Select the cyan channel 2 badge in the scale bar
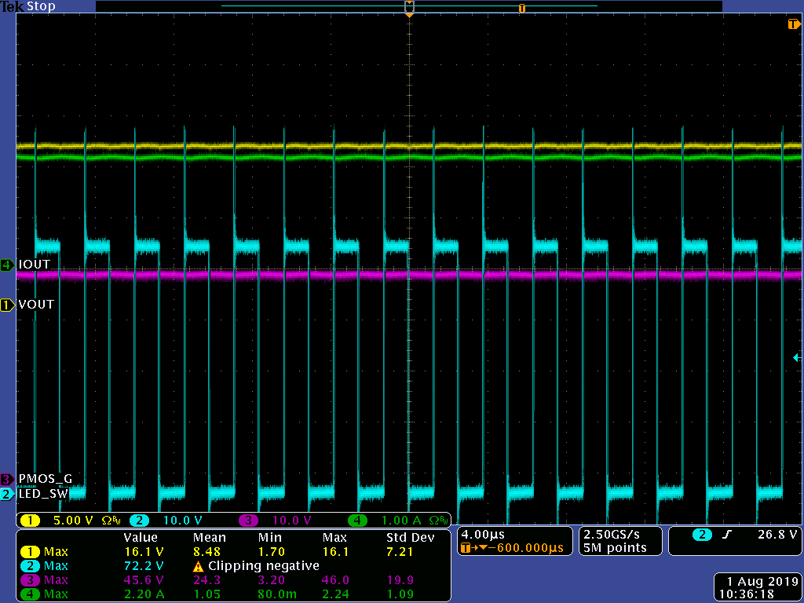 (140, 521)
